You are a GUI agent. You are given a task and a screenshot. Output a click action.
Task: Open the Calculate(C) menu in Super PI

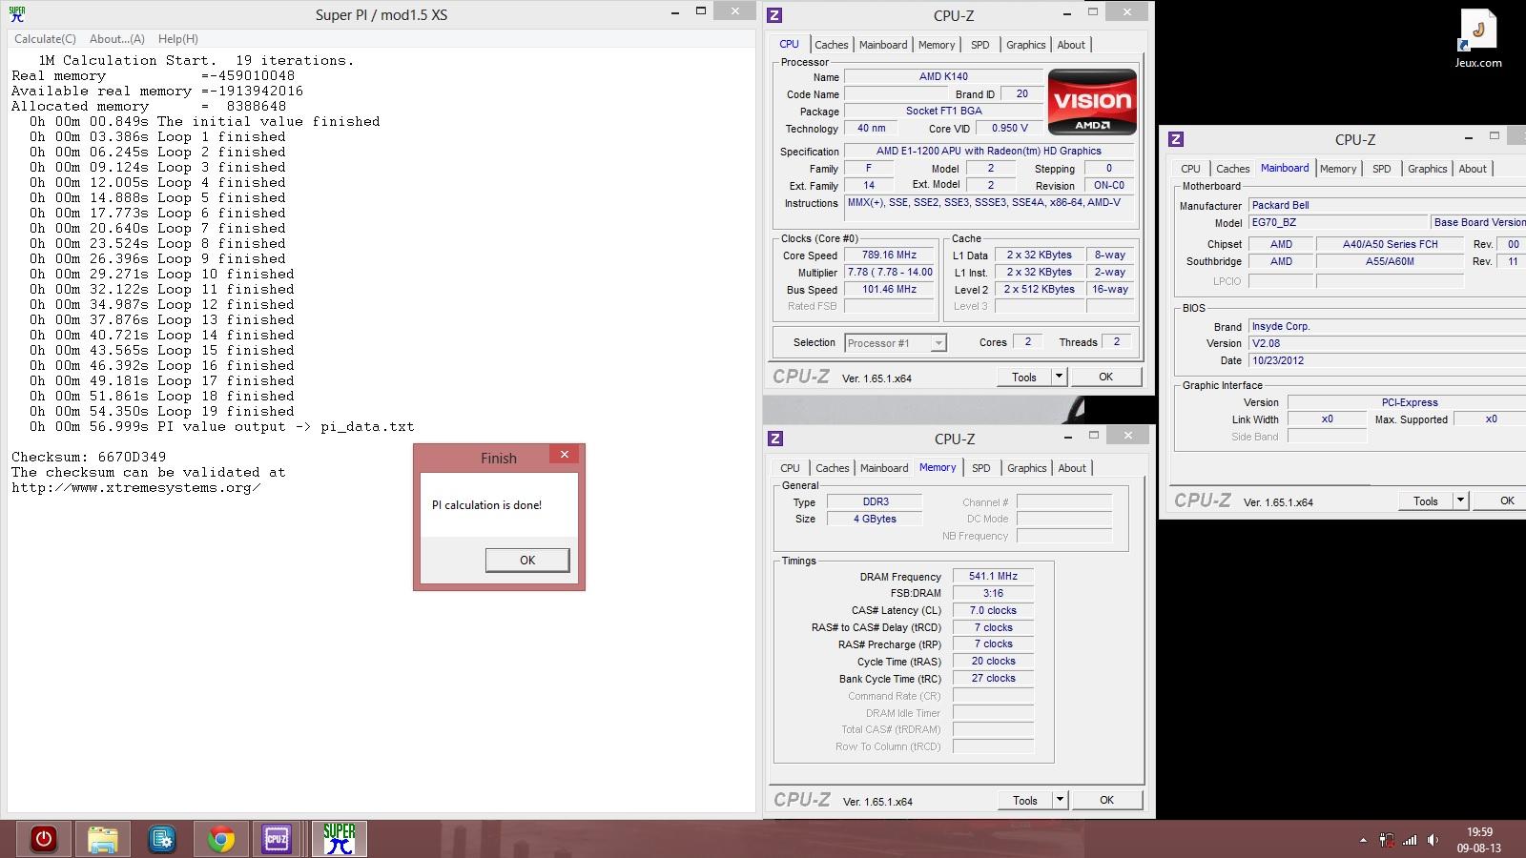tap(45, 39)
